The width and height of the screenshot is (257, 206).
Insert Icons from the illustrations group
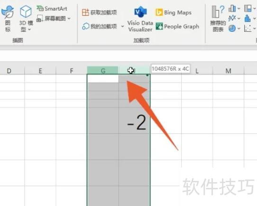(8, 19)
